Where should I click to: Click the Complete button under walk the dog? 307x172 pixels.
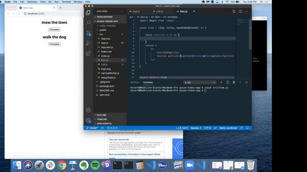click(x=54, y=44)
